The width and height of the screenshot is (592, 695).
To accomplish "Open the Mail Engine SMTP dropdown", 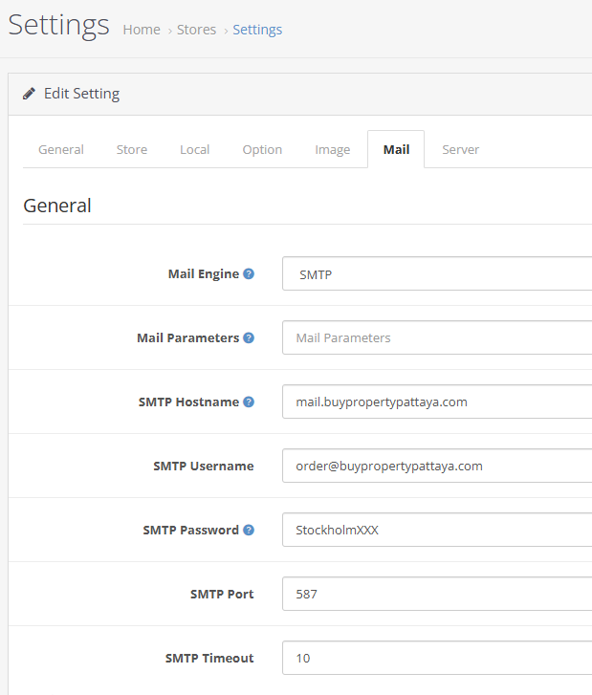I will point(437,273).
